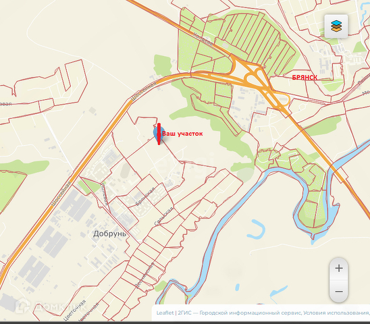Click the ДомКлик watermark logo
Viewport: 370px width, 324px height.
pyautogui.click(x=51, y=306)
